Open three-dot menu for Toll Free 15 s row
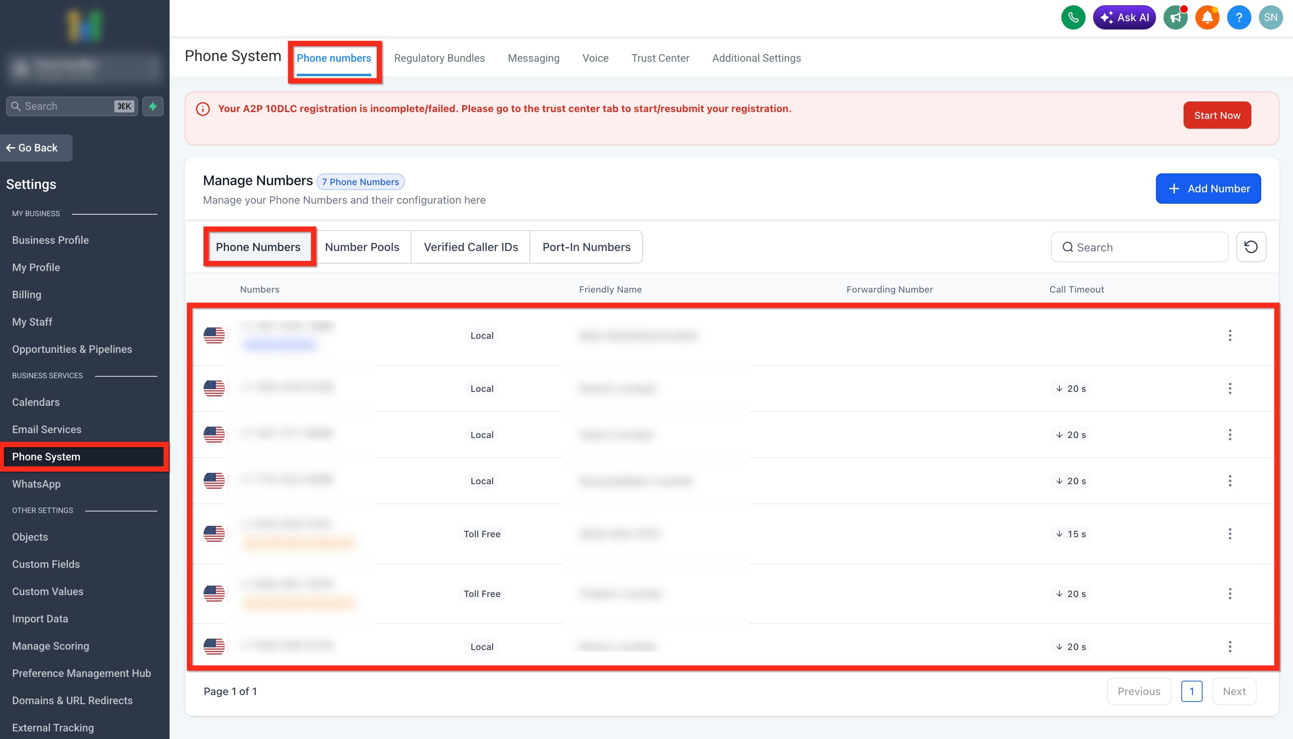Screen dimensions: 1293x739 (x=1229, y=534)
